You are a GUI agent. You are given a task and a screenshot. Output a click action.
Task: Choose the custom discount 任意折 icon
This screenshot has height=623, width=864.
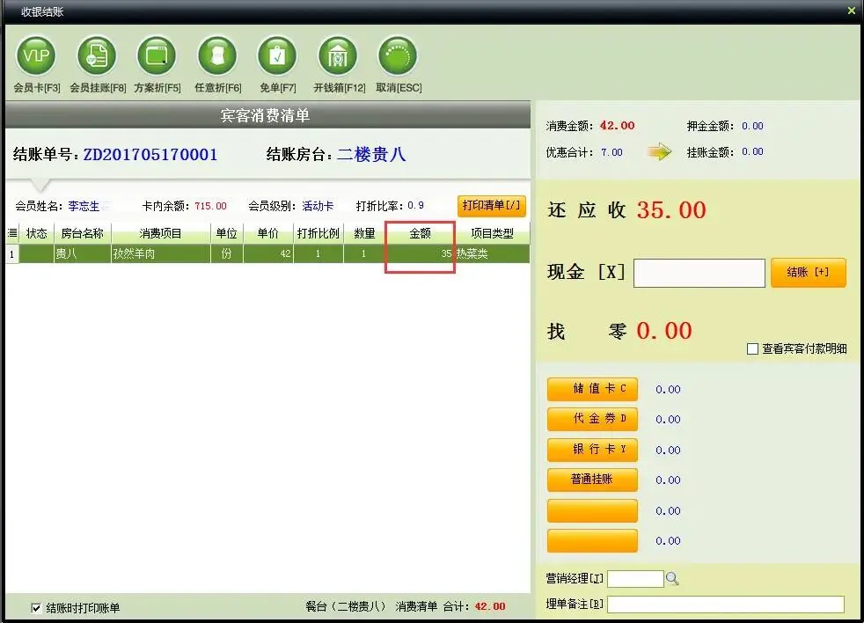[217, 55]
